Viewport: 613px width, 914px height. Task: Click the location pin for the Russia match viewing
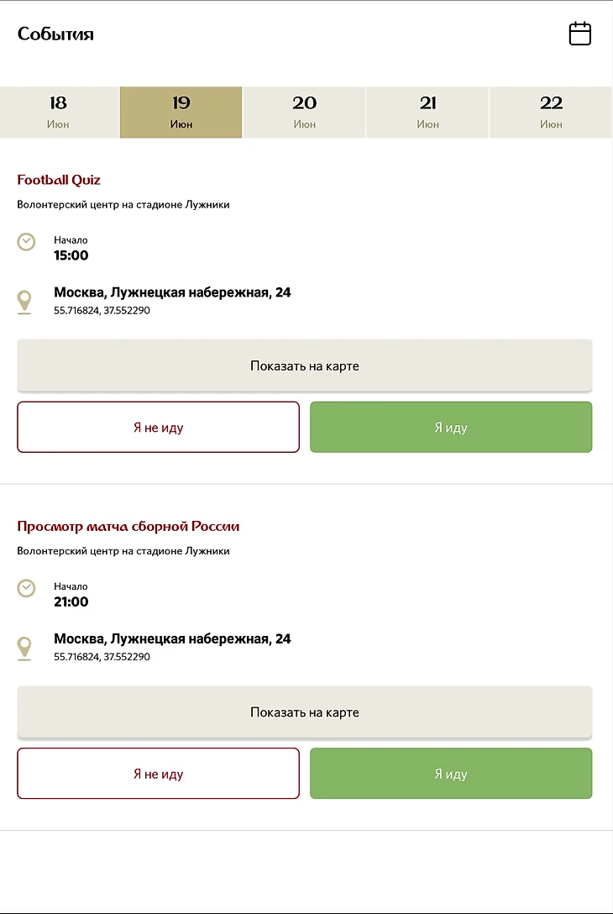25,648
